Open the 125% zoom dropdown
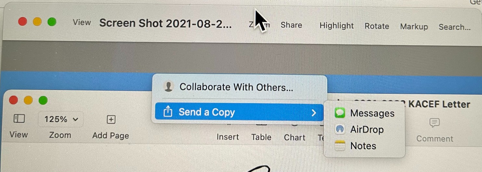Screen dimensions: 482x172 click(61, 119)
